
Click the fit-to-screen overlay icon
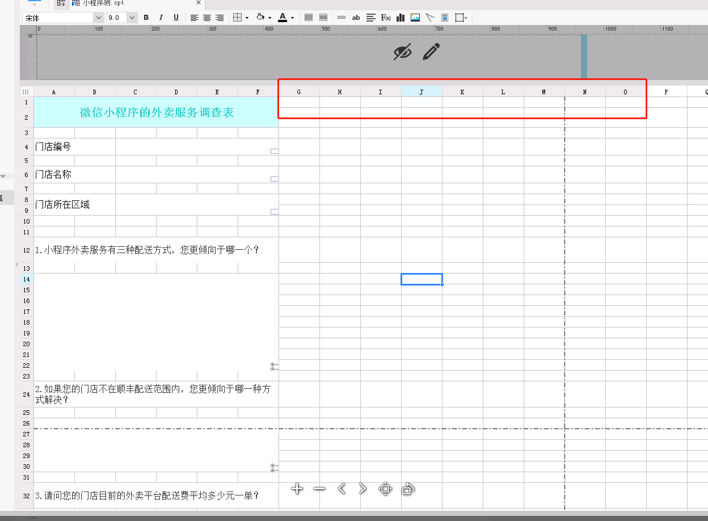(x=385, y=489)
